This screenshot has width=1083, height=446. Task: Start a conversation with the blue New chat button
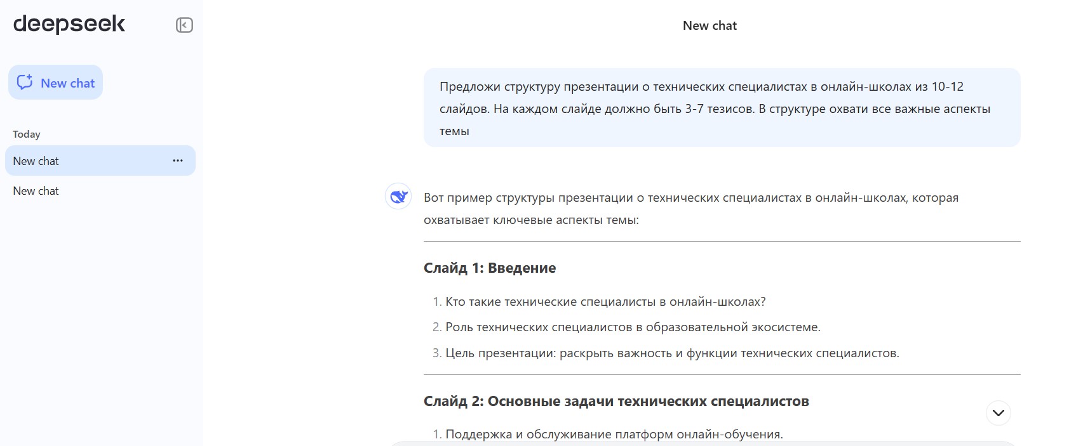[56, 82]
